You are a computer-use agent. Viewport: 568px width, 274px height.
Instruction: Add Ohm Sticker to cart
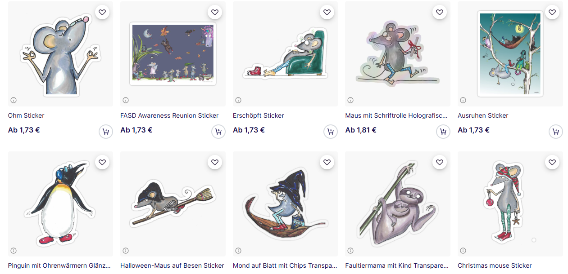[x=106, y=132]
